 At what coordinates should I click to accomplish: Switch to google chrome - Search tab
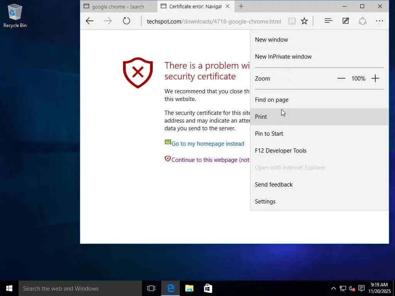coord(119,7)
